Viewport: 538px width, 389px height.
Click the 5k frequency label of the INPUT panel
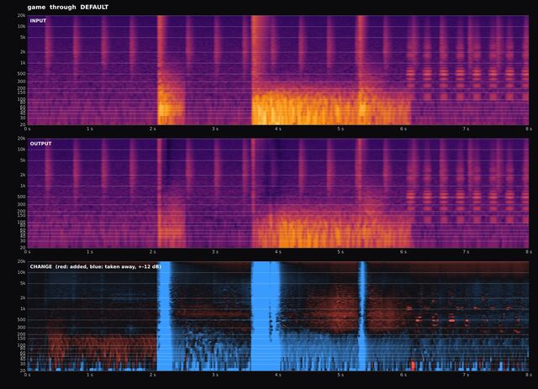click(x=23, y=38)
